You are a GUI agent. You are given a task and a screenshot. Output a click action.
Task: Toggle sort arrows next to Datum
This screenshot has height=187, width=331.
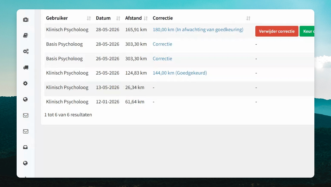click(118, 18)
